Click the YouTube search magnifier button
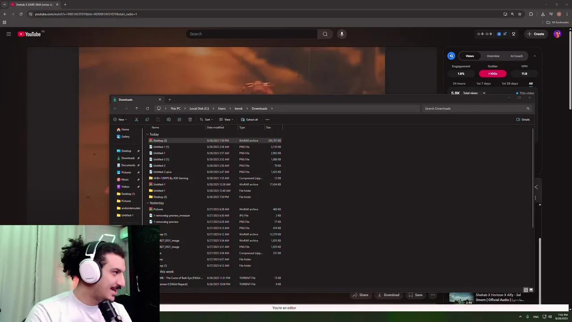This screenshot has width=572, height=322. 325,34
